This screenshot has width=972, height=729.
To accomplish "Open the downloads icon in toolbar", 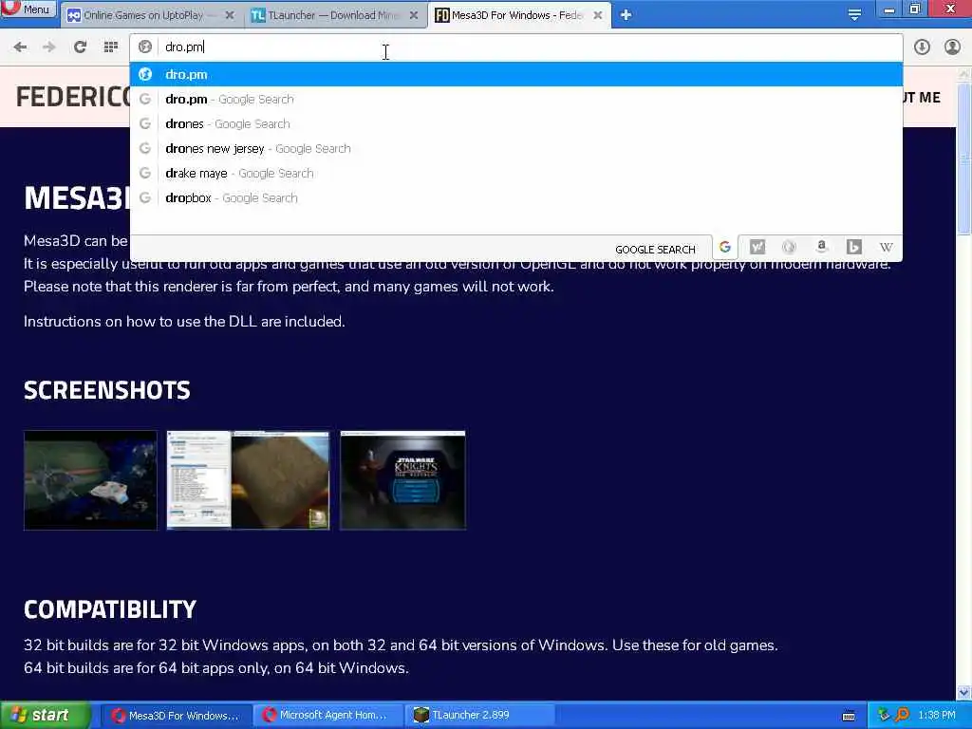I will [922, 47].
